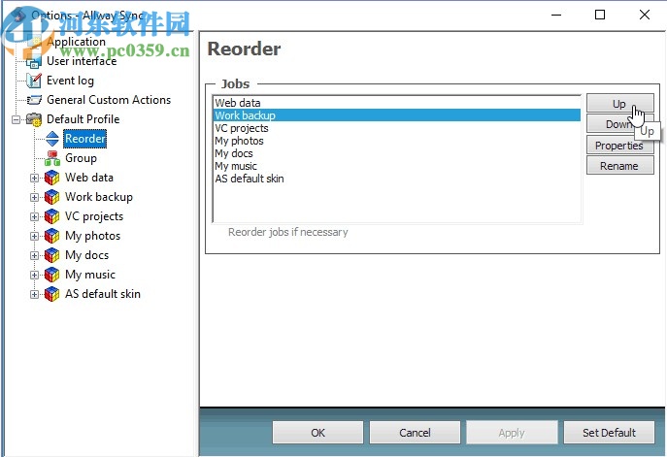Click the My photos cube icon
This screenshot has width=667, height=457.
click(x=51, y=236)
